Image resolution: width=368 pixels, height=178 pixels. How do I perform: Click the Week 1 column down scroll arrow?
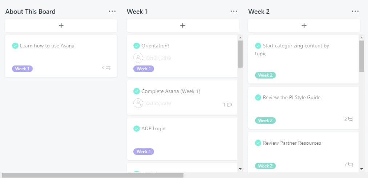coord(240,169)
